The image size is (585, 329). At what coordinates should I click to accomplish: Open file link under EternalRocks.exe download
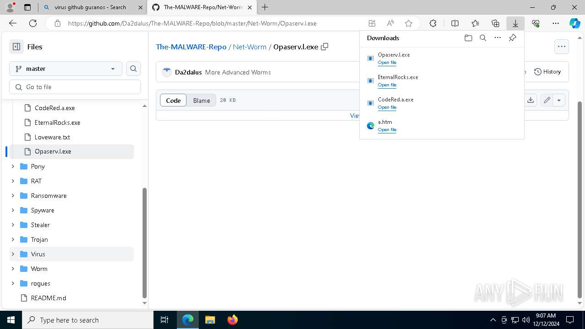[387, 85]
